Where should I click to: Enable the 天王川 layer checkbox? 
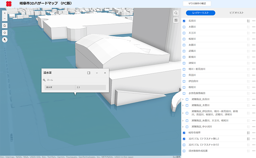tap(184, 33)
